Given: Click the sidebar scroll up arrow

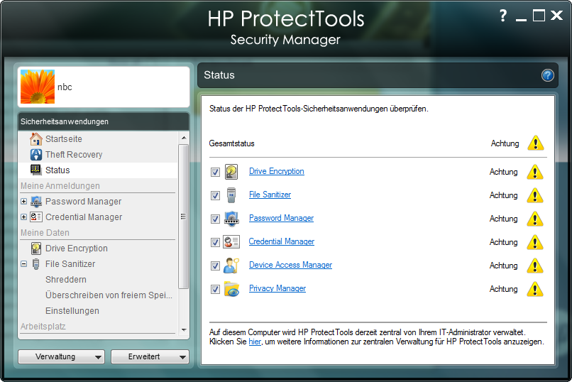Looking at the screenshot, I should (184, 138).
